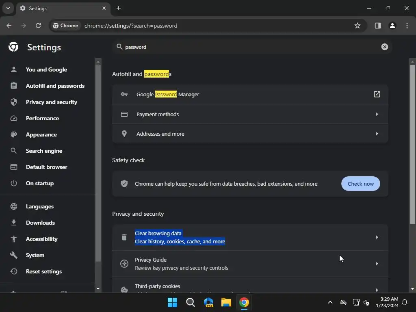
Task: Close the Settings tab
Action: click(104, 8)
